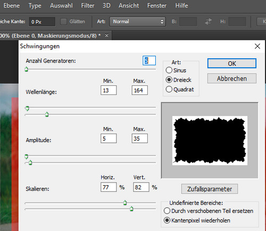
Task: Click the Amplitude Min. input field
Action: pos(109,138)
